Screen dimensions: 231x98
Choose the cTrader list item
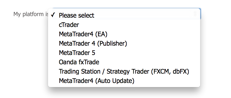click(x=124, y=25)
